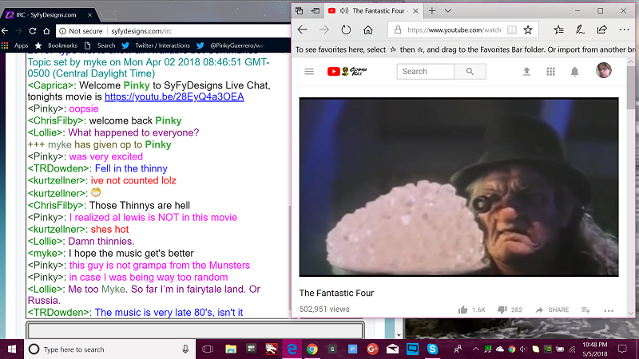Click the Cortana search box
Screen dimensions: 639x359
click(x=109, y=349)
